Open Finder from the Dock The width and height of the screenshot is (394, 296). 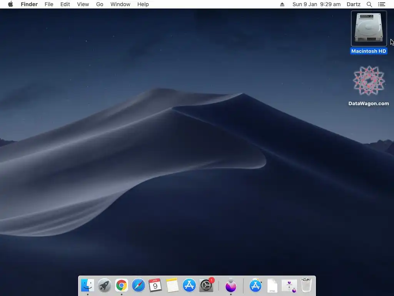pos(87,286)
